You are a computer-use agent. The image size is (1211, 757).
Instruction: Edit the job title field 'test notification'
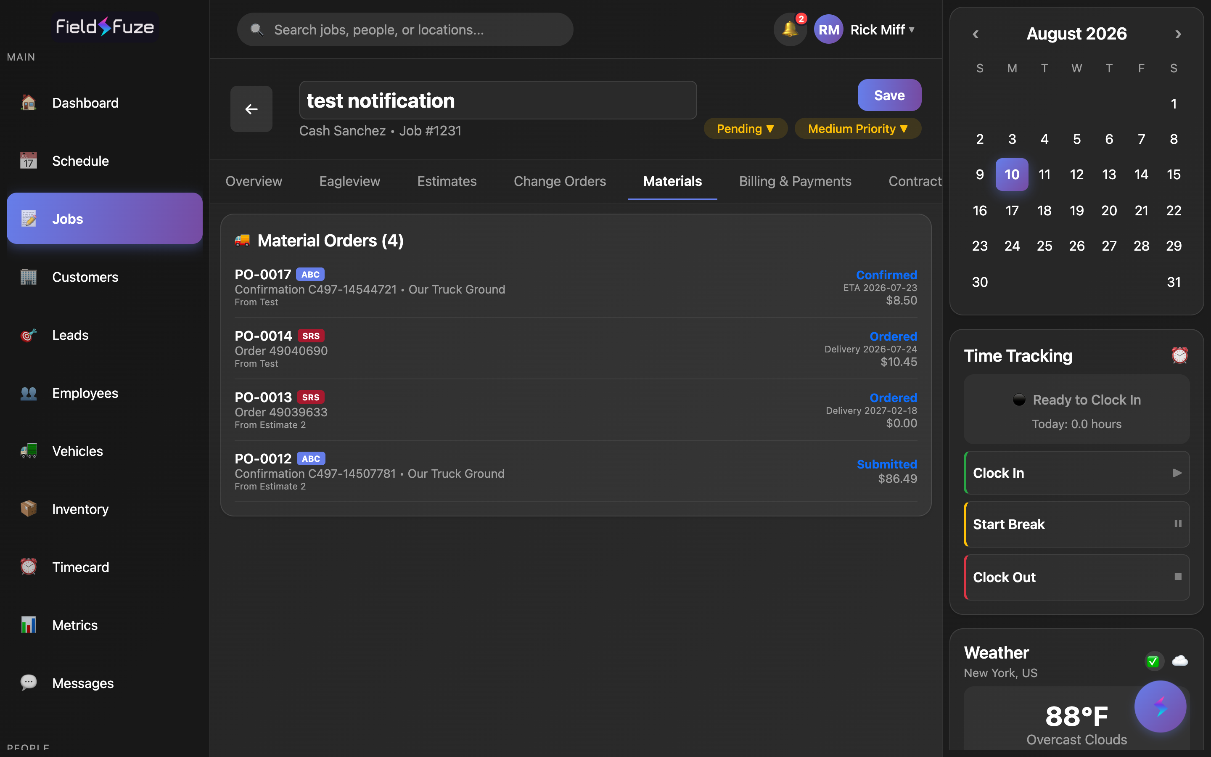(498, 100)
